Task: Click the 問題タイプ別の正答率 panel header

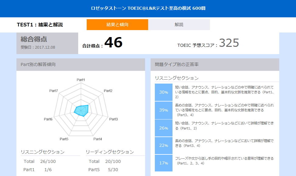Action: coord(215,64)
